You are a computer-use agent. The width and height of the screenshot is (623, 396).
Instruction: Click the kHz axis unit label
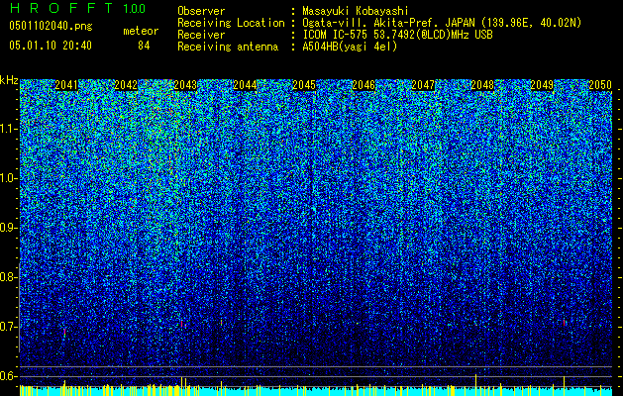[9, 80]
